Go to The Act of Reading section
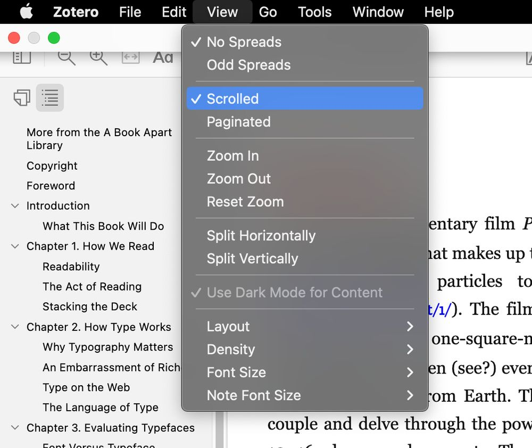The height and width of the screenshot is (448, 532). (92, 287)
